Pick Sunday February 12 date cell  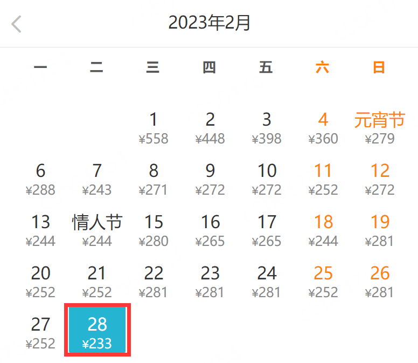[x=380, y=180]
